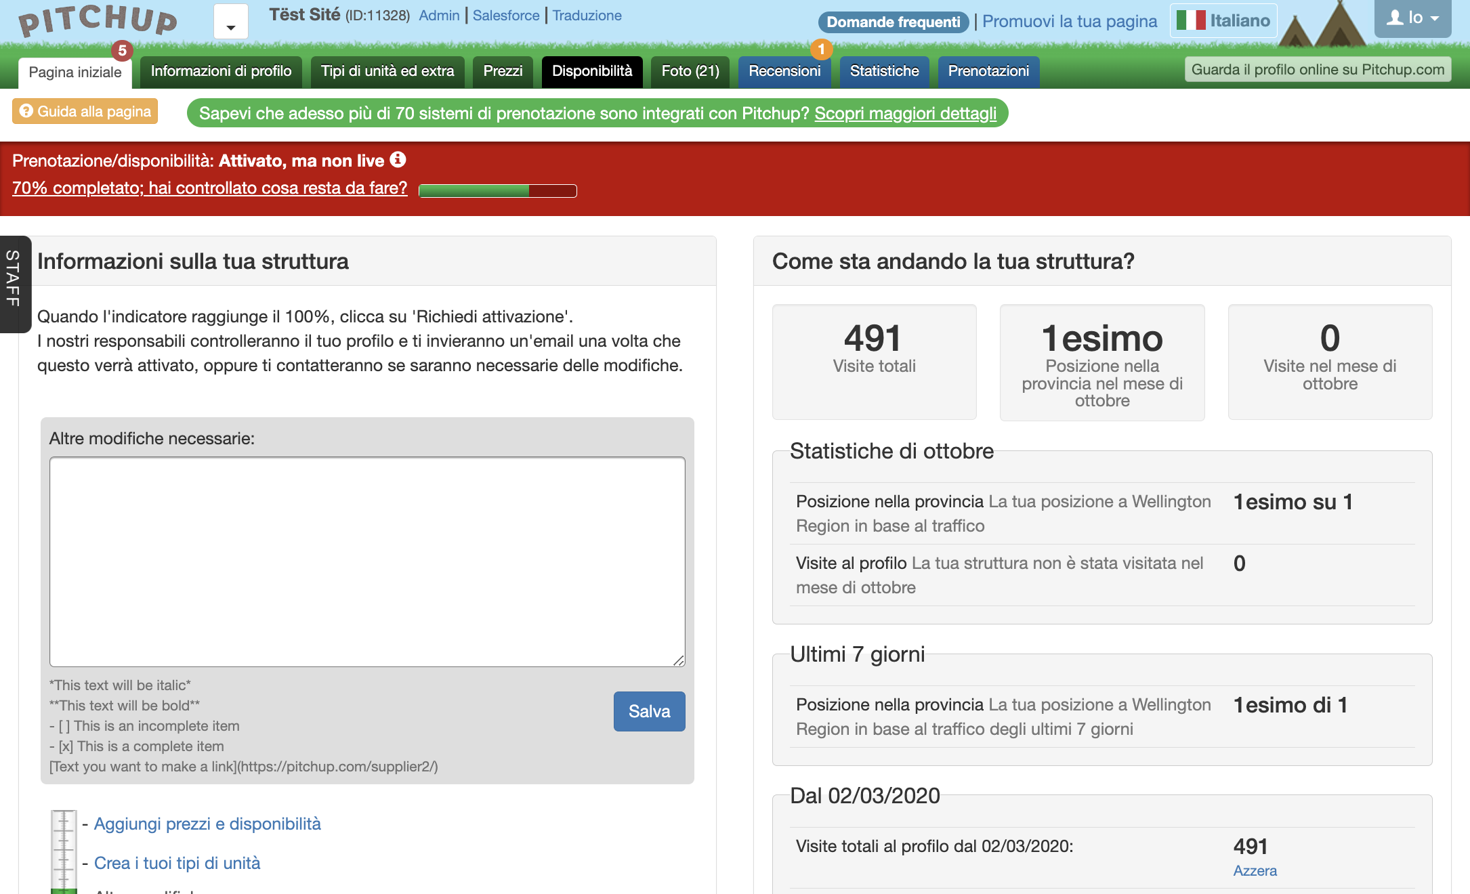Click the 491 Visite totali card
The image size is (1470, 894).
pos(874,362)
